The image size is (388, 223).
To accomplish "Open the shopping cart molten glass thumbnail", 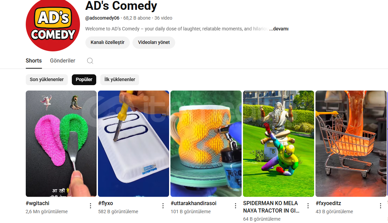I will [351, 144].
